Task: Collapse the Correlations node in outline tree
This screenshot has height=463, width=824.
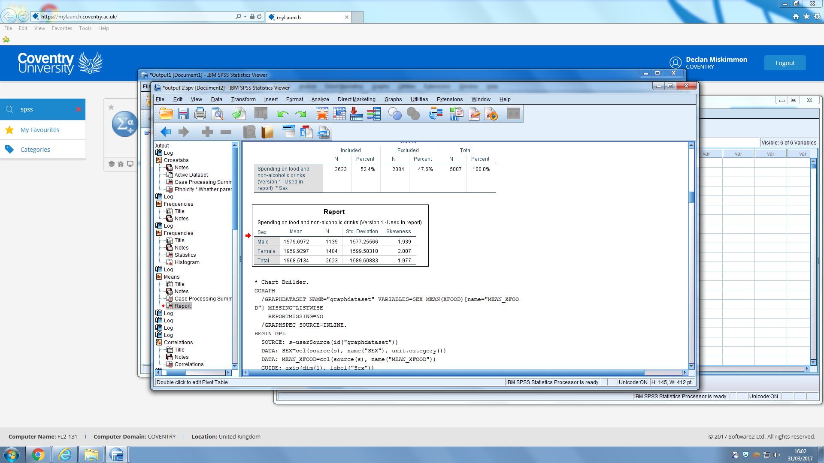Action: (x=159, y=343)
